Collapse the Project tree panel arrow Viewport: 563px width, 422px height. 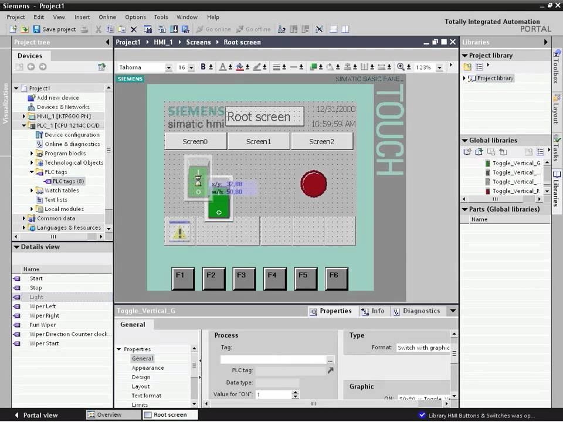click(107, 42)
